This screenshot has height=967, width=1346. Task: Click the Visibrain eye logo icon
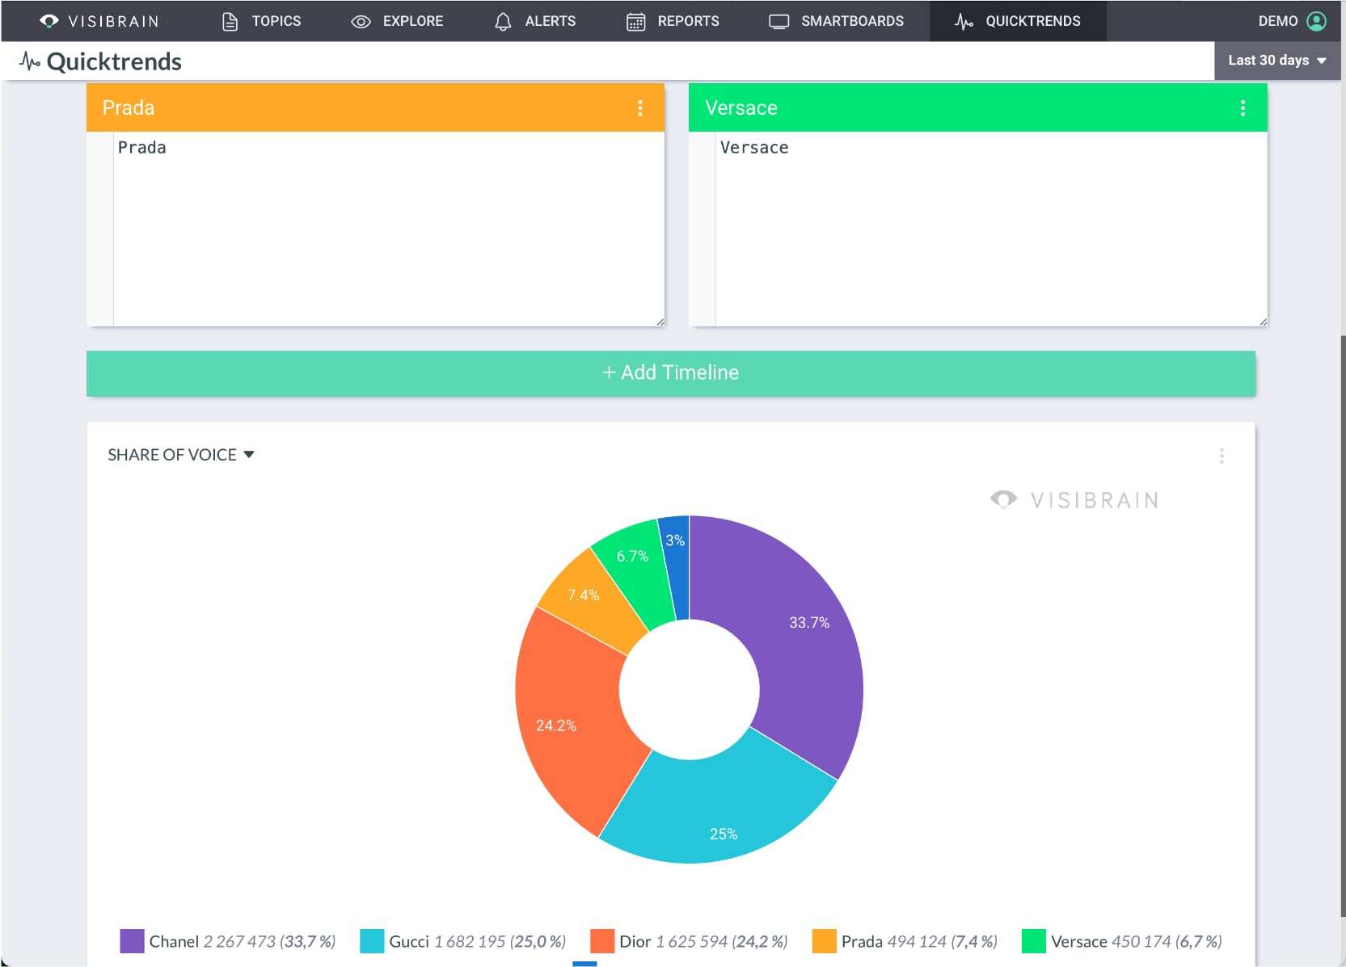(49, 21)
